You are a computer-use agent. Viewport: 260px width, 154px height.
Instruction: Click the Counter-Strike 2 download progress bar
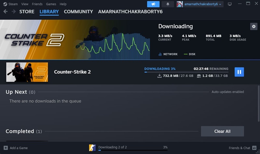click(x=186, y=72)
